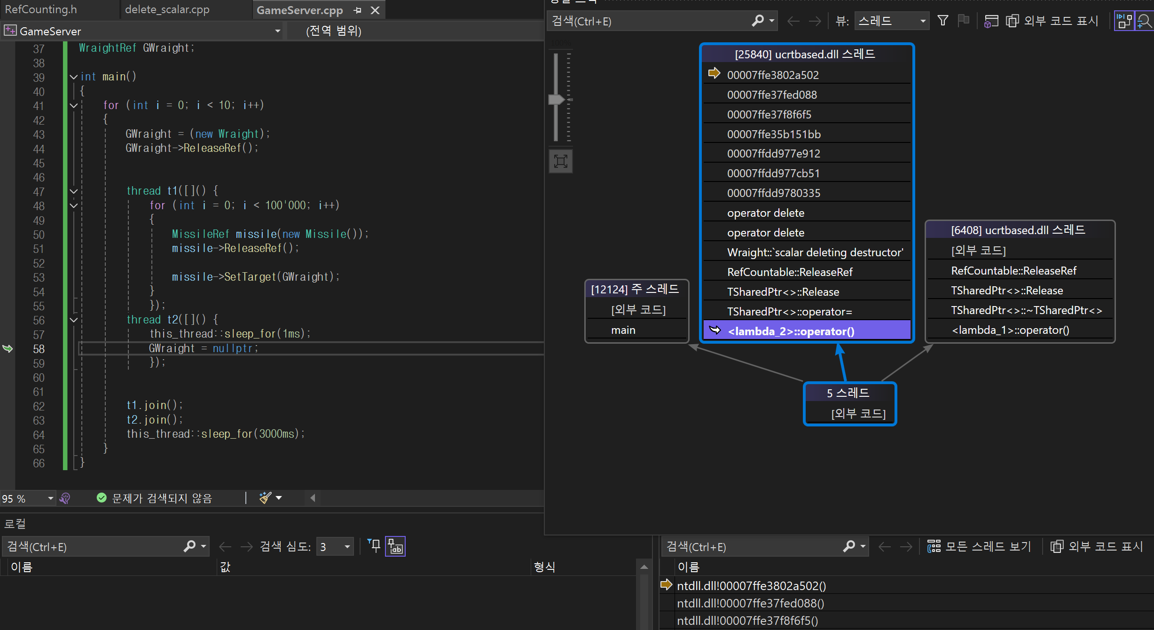The image size is (1154, 630).
Task: Toggle the zoom-search icon in parallel stacks toolbar
Action: [x=1144, y=21]
